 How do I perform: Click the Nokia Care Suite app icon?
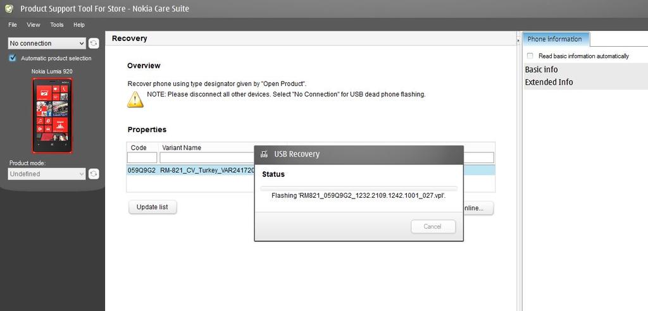pyautogui.click(x=9, y=8)
